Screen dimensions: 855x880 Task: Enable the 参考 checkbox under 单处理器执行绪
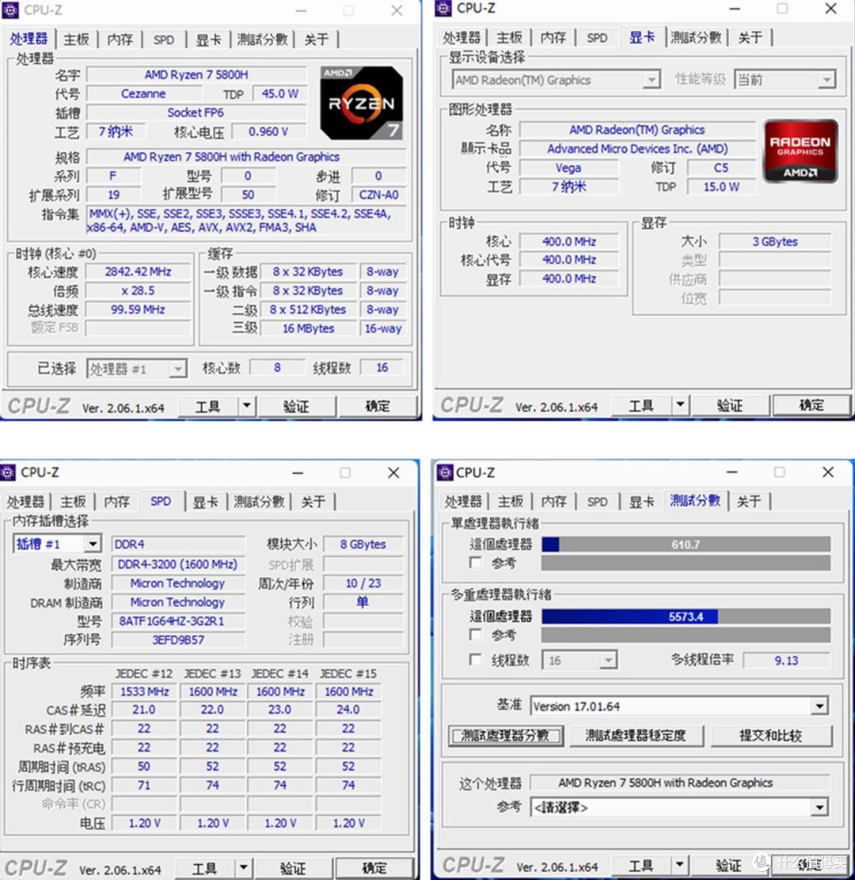(475, 563)
